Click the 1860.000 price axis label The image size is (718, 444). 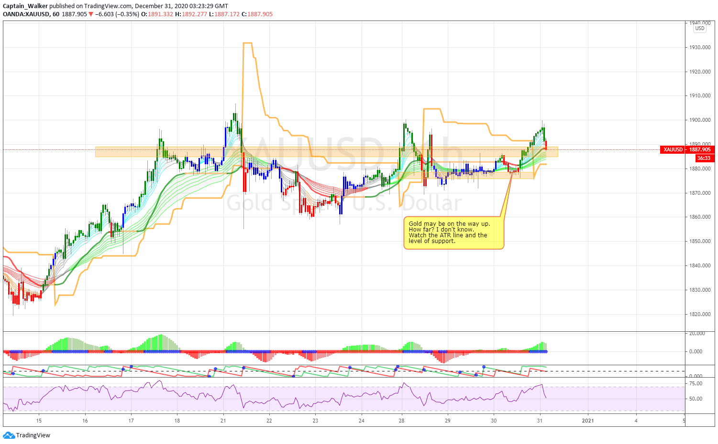click(x=699, y=217)
